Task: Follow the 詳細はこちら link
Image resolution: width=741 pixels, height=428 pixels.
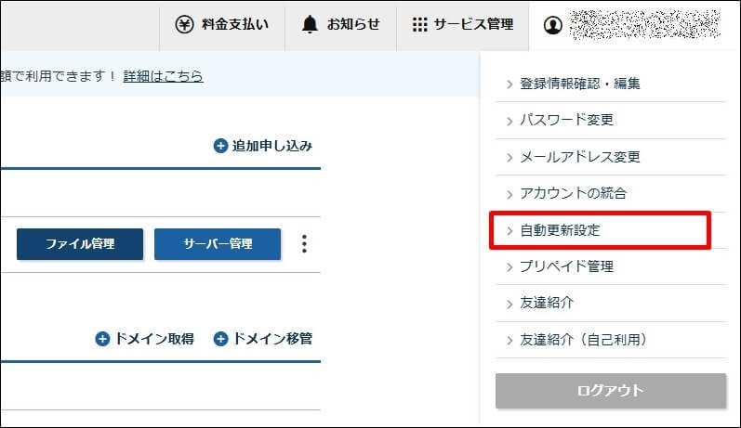Action: (x=163, y=76)
